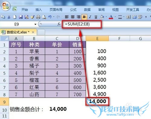Viewport: 151px width, 119px height.
Task: Select column G header
Action: point(140,39)
